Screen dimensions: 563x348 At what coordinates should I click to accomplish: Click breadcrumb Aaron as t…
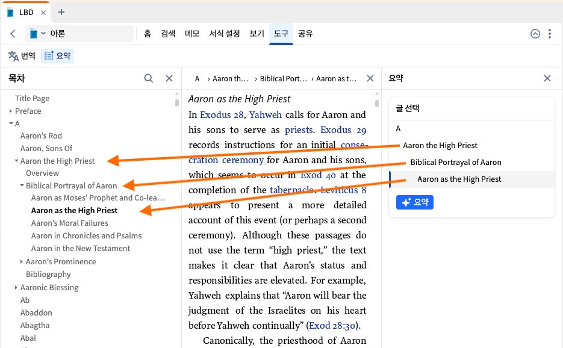(x=336, y=79)
